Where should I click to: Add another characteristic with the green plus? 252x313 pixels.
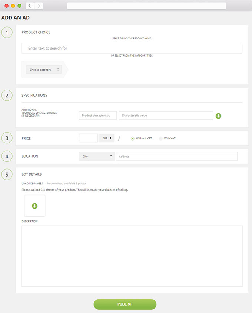(218, 116)
